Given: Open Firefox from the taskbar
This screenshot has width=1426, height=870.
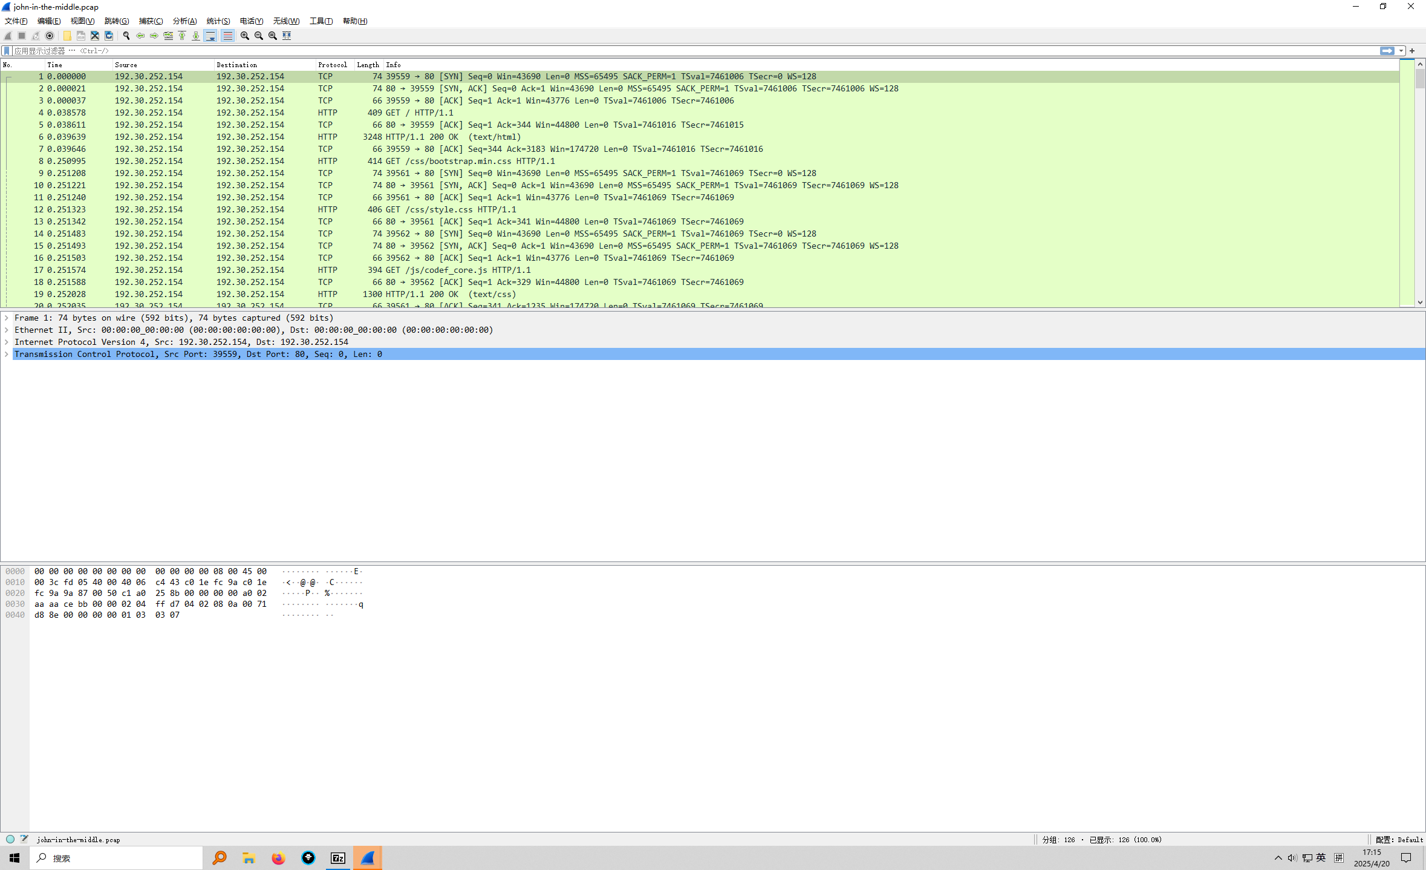Looking at the screenshot, I should tap(278, 858).
